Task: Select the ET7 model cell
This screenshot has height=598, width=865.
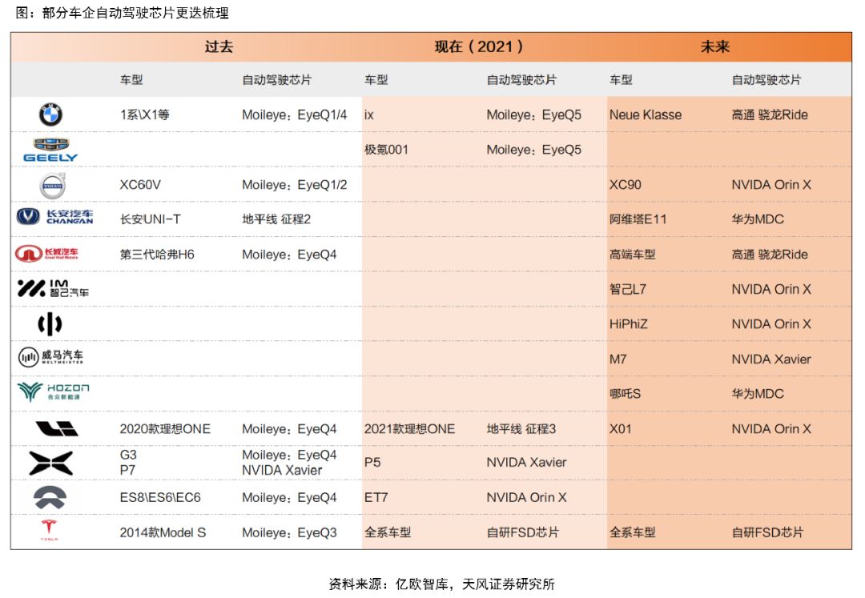Action: (x=376, y=498)
